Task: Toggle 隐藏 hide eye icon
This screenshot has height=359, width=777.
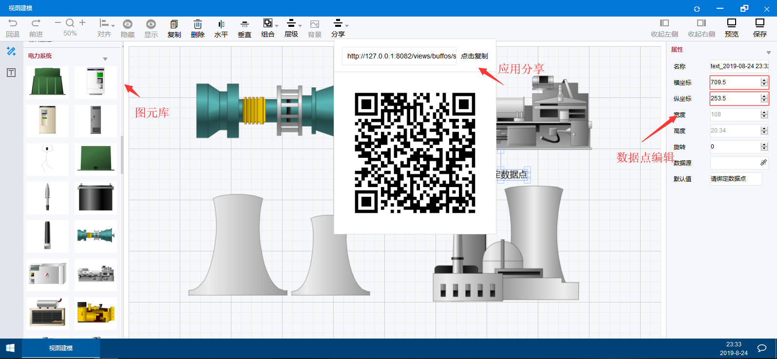Action: coord(128,24)
